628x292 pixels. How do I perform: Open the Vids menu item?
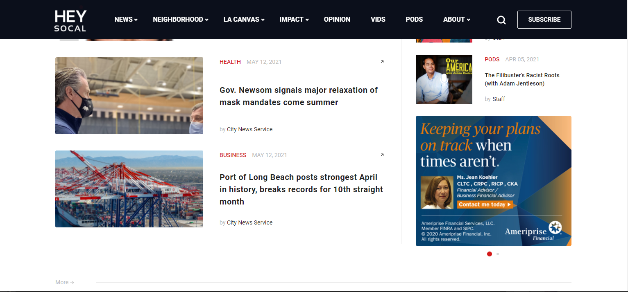click(x=378, y=20)
